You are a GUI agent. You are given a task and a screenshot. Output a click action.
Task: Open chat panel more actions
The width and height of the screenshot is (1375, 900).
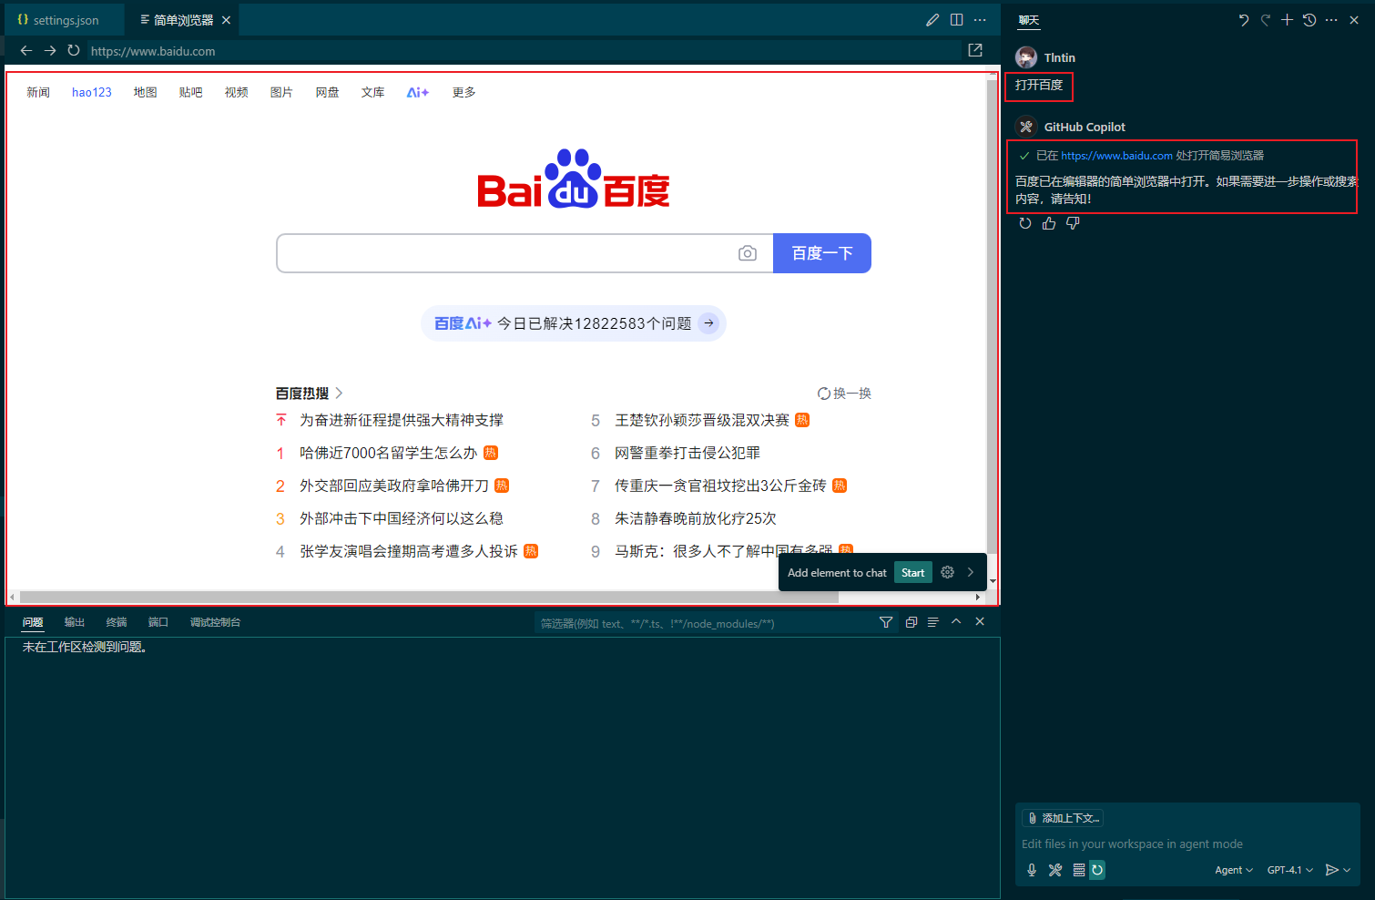click(x=1331, y=20)
